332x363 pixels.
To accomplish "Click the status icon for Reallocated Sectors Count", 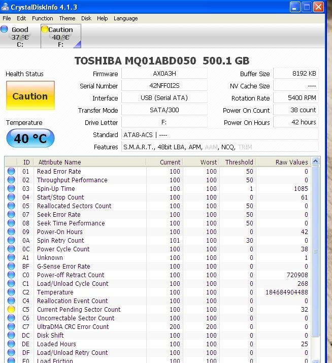I will (x=11, y=206).
